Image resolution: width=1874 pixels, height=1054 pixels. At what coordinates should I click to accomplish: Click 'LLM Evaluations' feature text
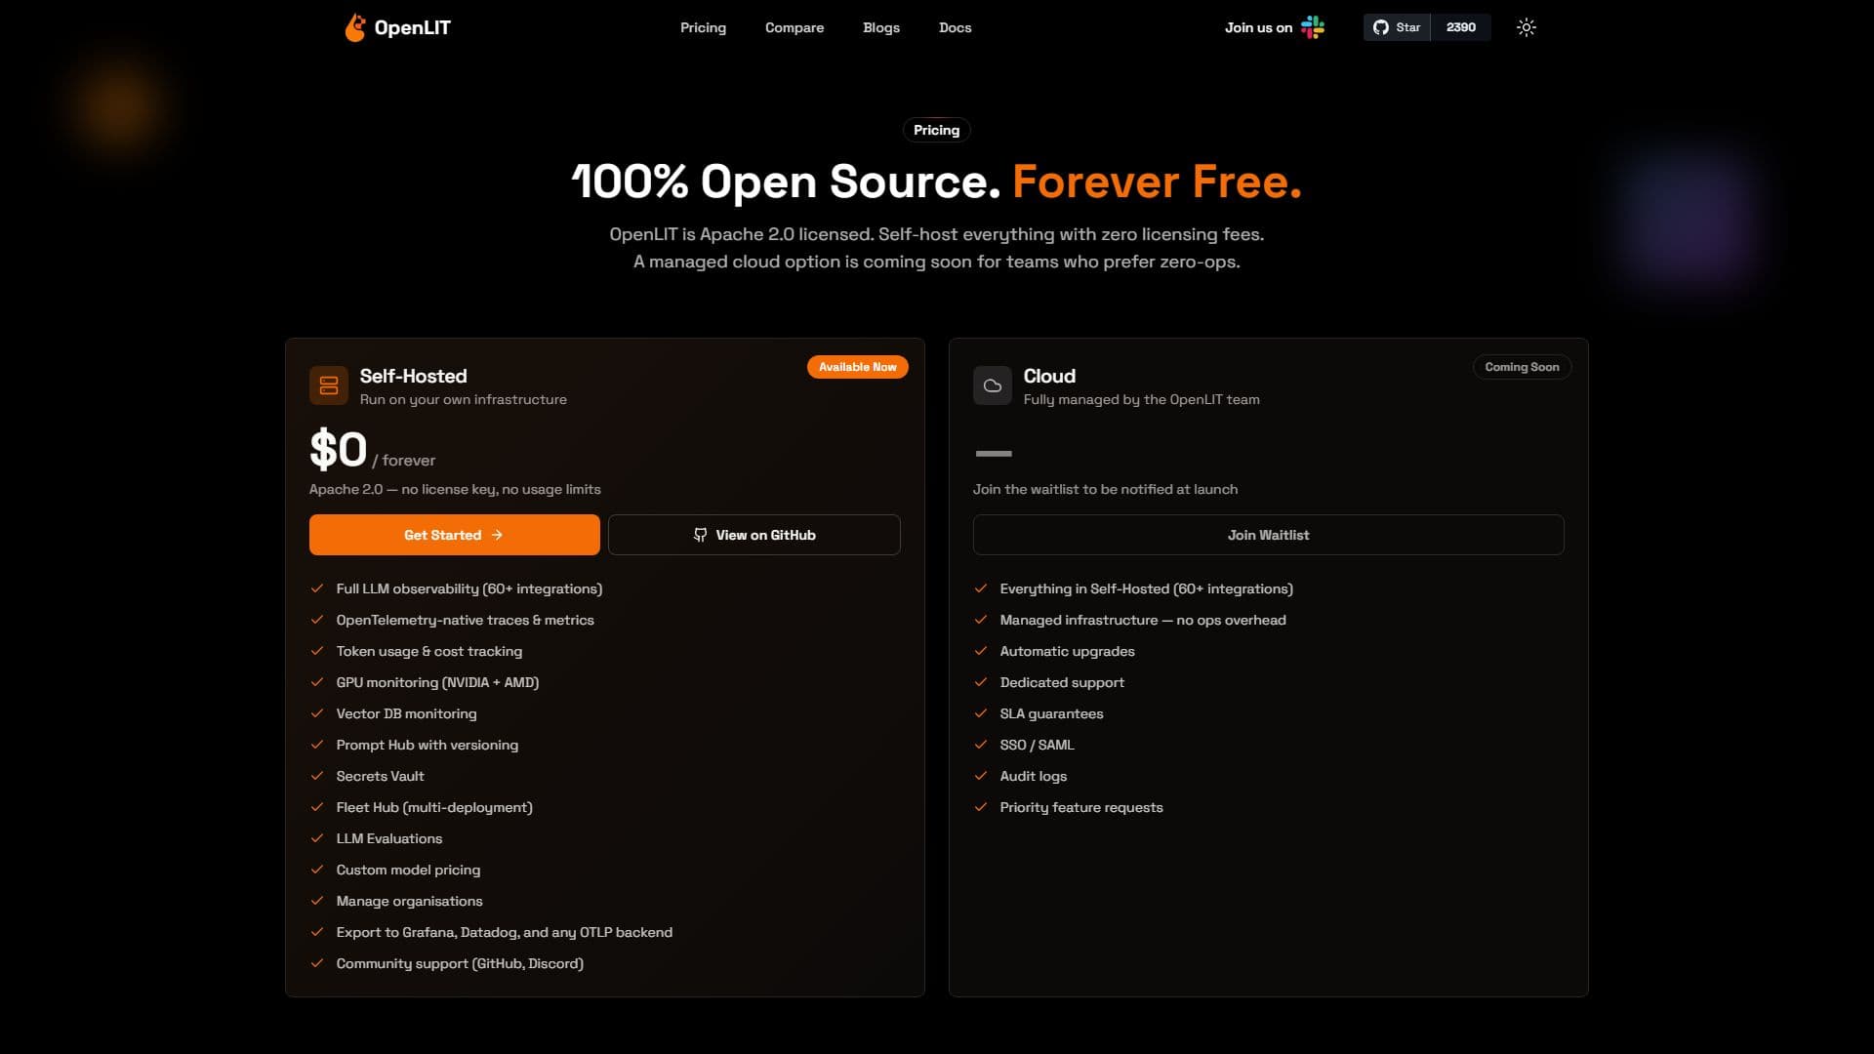pyautogui.click(x=388, y=838)
